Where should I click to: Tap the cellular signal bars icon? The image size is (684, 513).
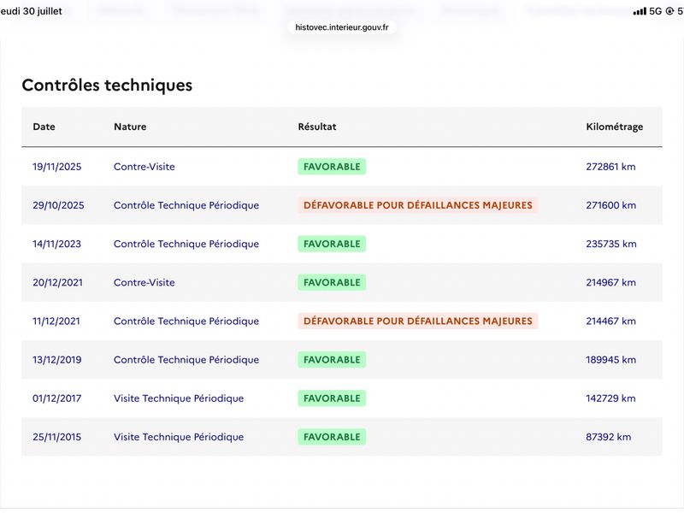pyautogui.click(x=640, y=11)
